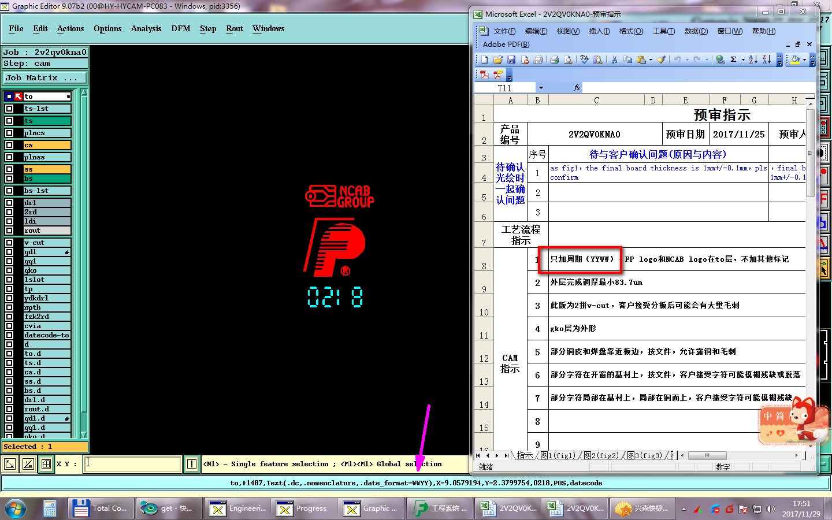Click Job Matrix ... button
Screen dimensions: 832x520
tap(45, 77)
